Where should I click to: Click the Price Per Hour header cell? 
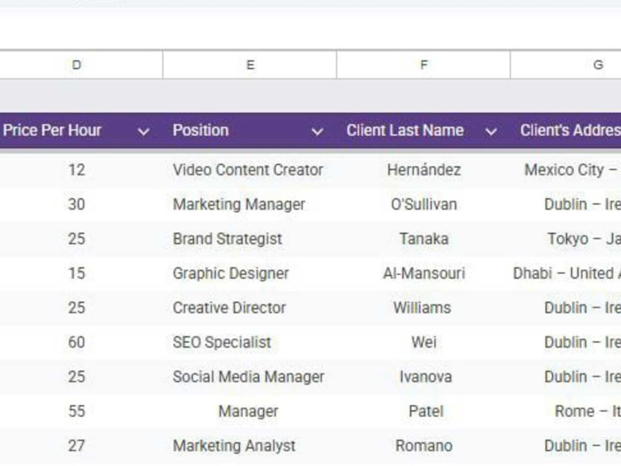pyautogui.click(x=81, y=130)
